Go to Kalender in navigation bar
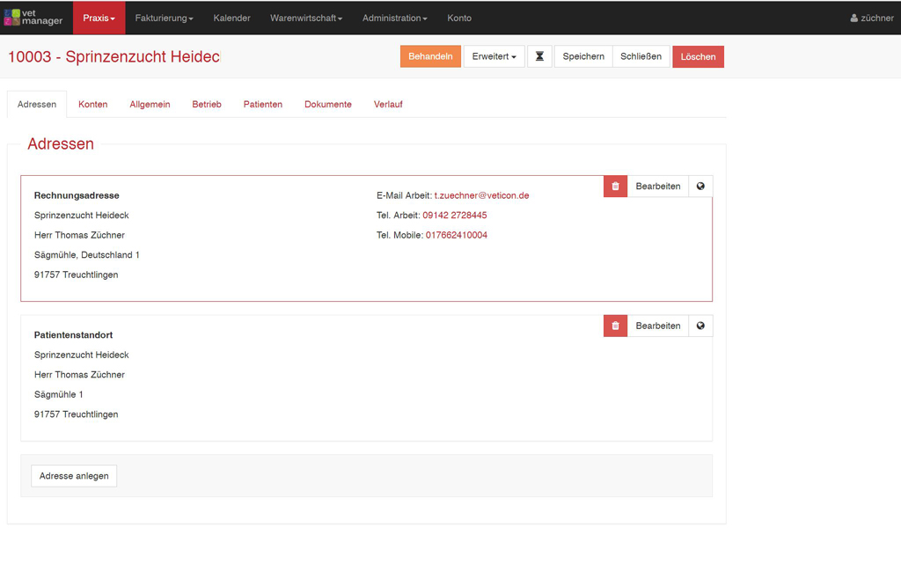The height and width of the screenshot is (586, 901). (x=231, y=18)
